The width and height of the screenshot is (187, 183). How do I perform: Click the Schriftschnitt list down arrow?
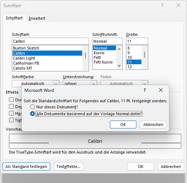[119, 66]
